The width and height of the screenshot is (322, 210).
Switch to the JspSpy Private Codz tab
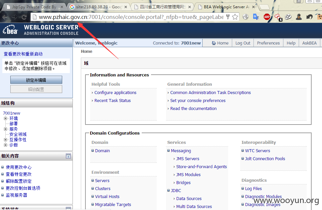point(34,7)
